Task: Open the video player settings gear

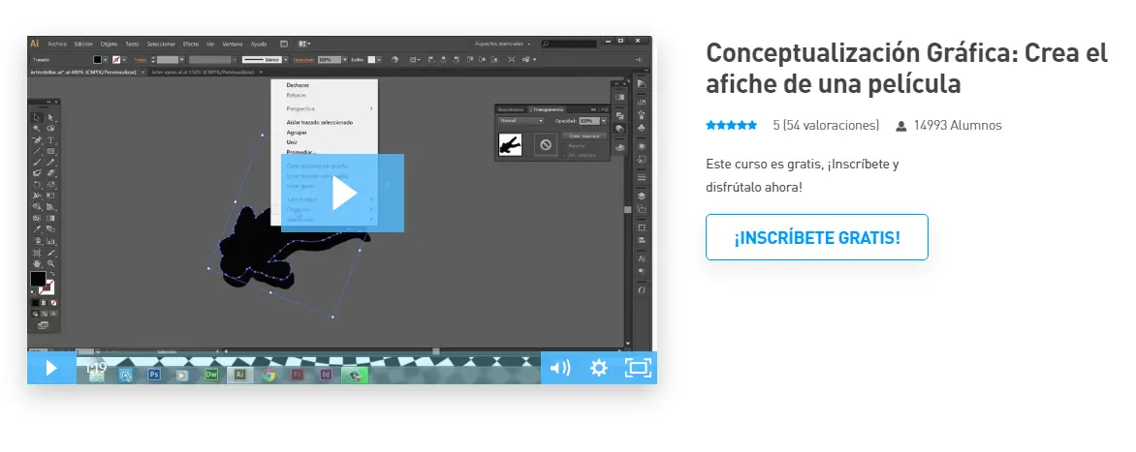Action: point(598,368)
